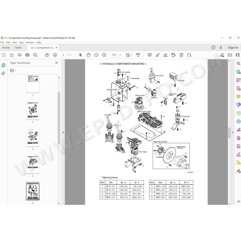This screenshot has width=241, height=241.
Task: Open the Help question mark icon
Action: point(213,48)
